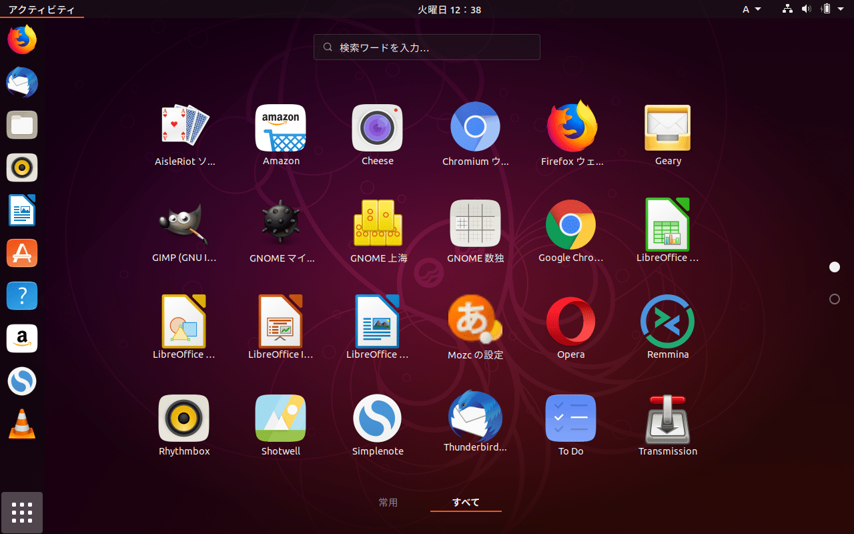Select the first page indicator dot
The height and width of the screenshot is (534, 854).
[x=834, y=267]
